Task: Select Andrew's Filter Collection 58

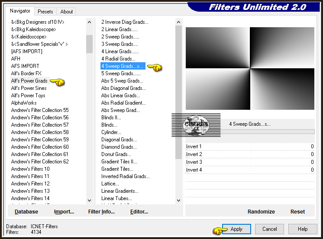Action: [x=40, y=132]
